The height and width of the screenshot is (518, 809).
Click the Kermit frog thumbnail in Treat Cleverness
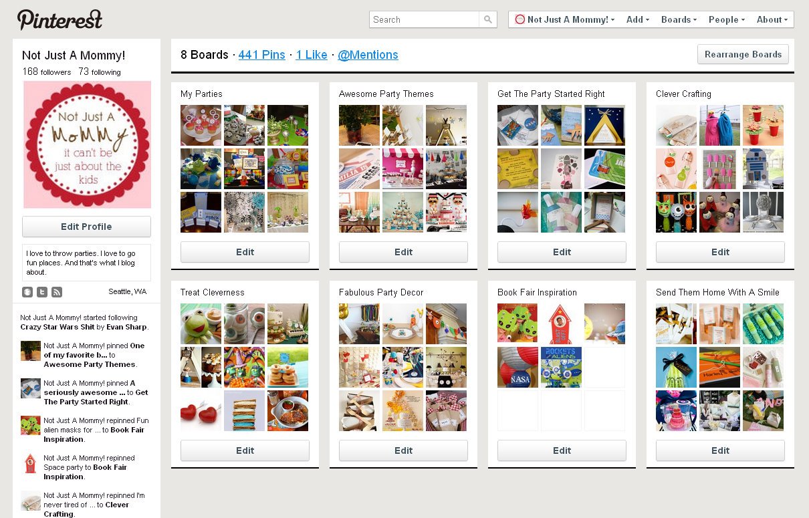pos(201,324)
